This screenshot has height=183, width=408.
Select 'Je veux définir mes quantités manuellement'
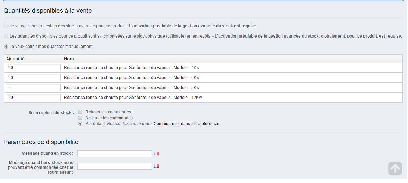[x=6, y=47]
